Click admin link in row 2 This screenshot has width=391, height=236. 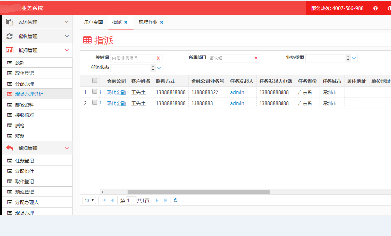pyautogui.click(x=237, y=103)
